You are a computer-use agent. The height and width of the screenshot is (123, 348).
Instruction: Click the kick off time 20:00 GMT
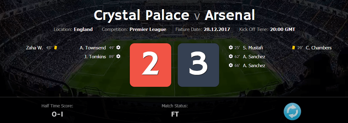click(282, 29)
